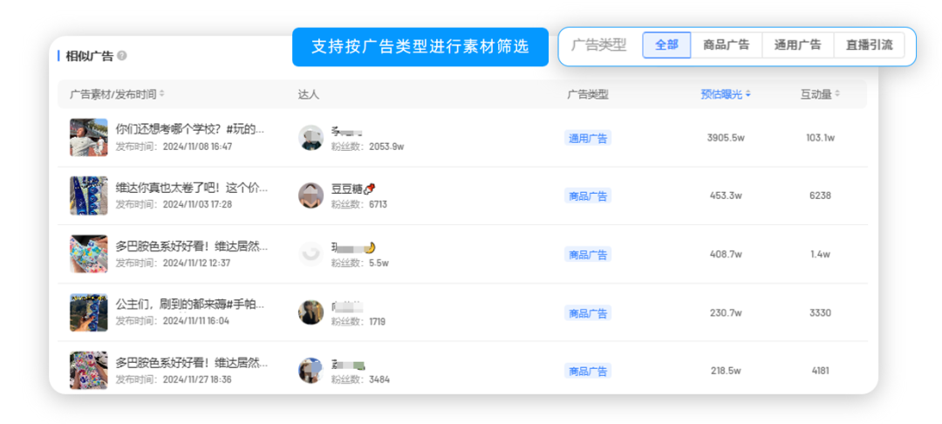
Task: Click avatar of creator with 1719 fans
Action: coord(311,312)
